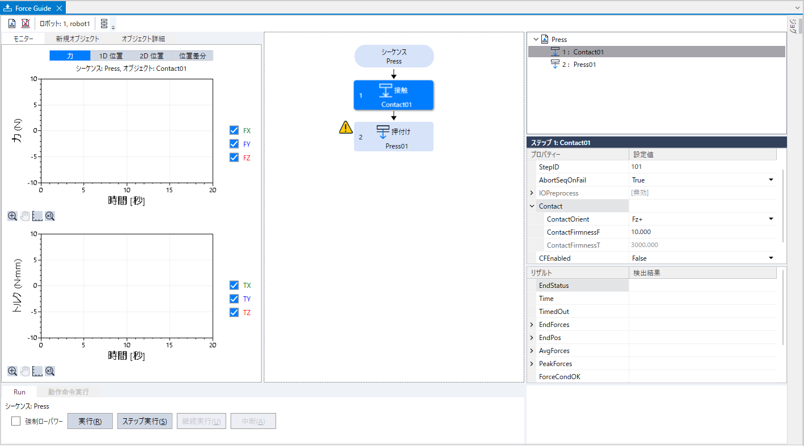Screen dimensions: 804x446
Task: Toggle the TZ torque checkbox
Action: click(234, 312)
